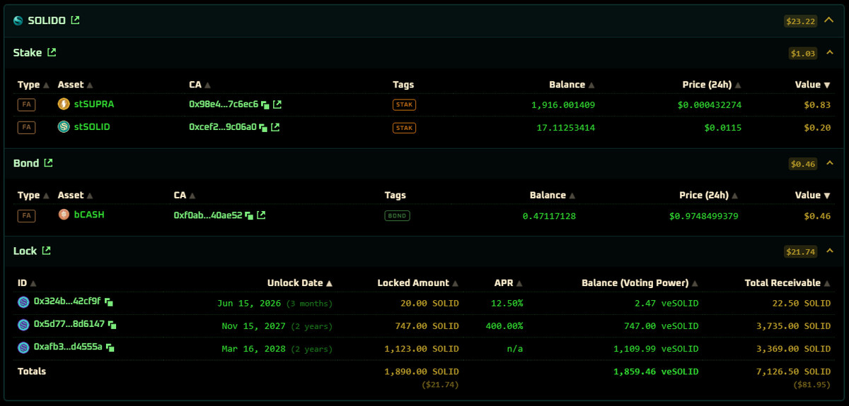Copy bCASH contract address 0xf0ab...40ae52
The image size is (849, 406).
(x=249, y=215)
